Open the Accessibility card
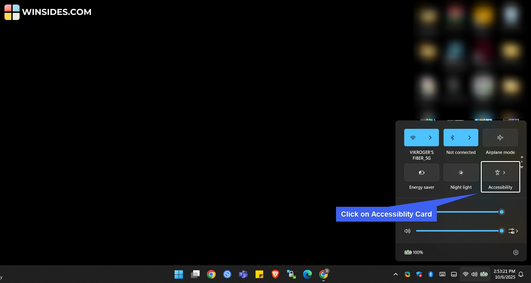The width and height of the screenshot is (531, 283). (500, 173)
